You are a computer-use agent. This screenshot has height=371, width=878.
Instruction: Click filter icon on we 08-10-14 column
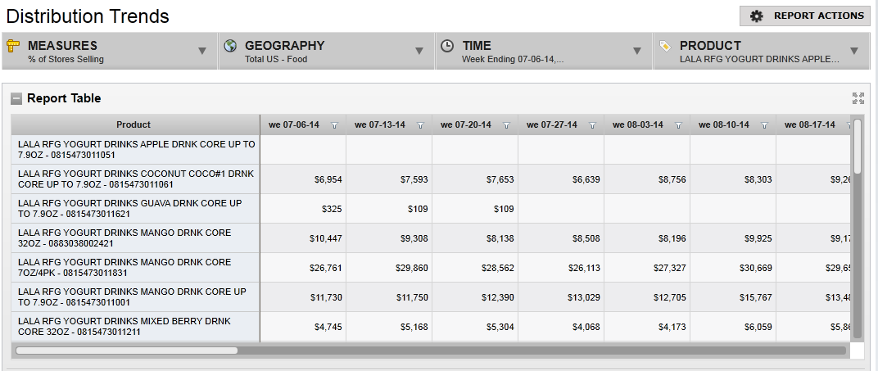point(764,125)
